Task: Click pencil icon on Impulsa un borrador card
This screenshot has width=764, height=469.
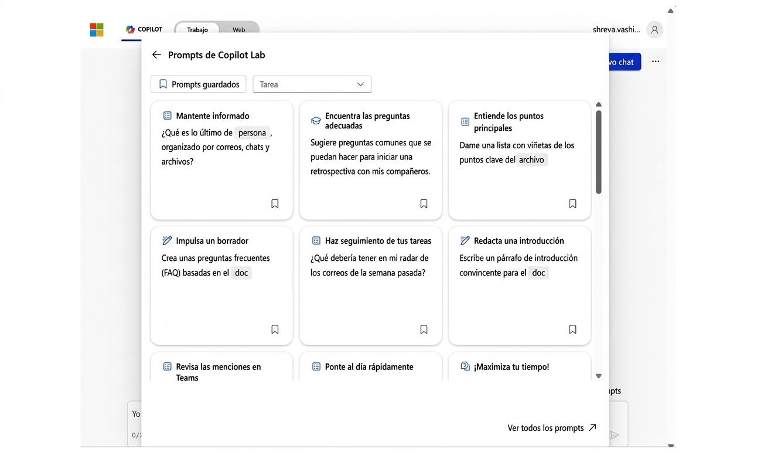Action: 167,241
